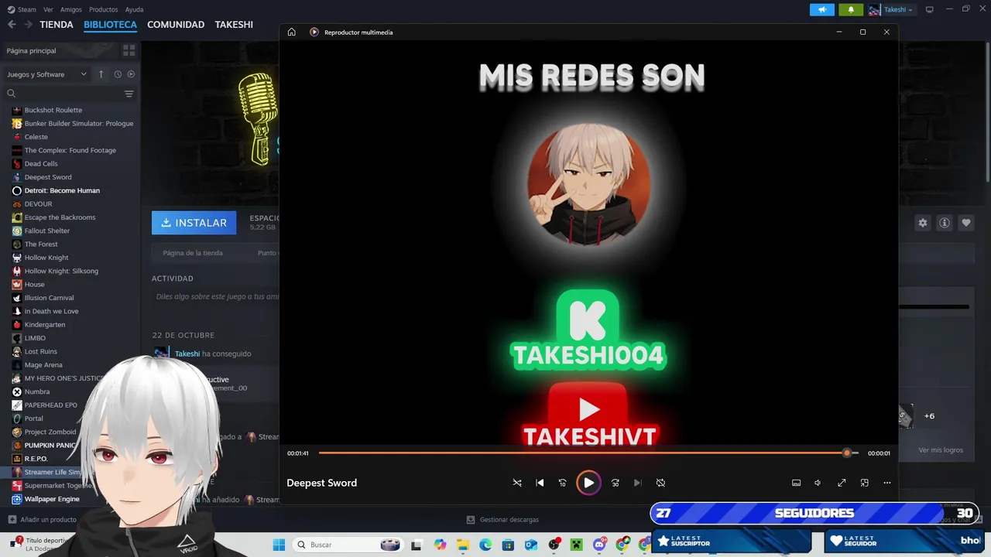This screenshot has width=991, height=557.
Task: Toggle collections grid view in library
Action: point(129,50)
